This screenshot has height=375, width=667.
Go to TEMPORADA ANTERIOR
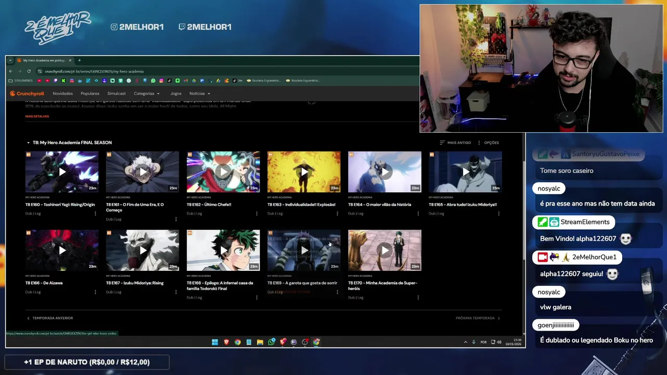(x=50, y=318)
